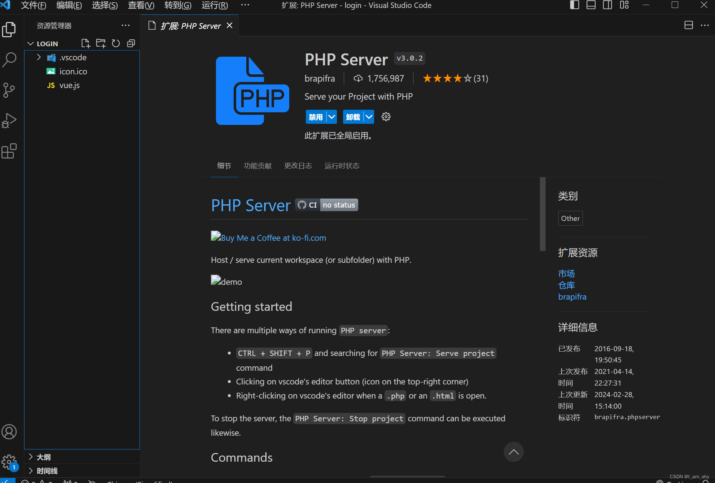
Task: Click the demo image placeholder
Action: 226,281
